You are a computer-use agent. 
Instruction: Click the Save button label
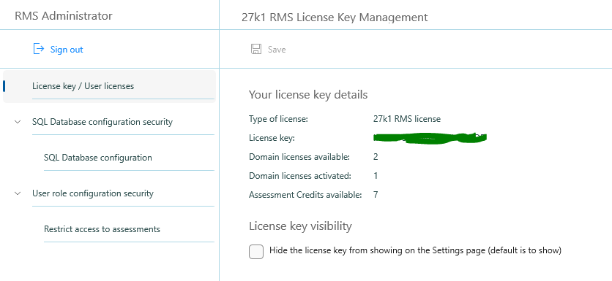[277, 50]
